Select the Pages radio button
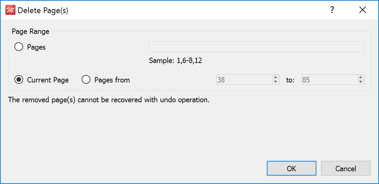 19,47
